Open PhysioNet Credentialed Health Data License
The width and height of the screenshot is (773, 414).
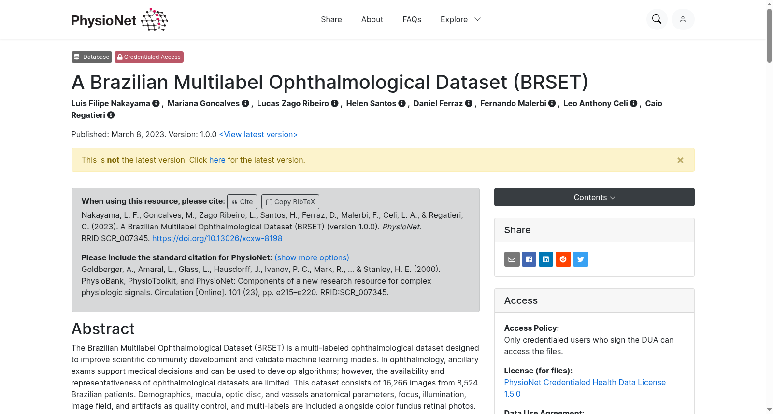click(x=585, y=388)
